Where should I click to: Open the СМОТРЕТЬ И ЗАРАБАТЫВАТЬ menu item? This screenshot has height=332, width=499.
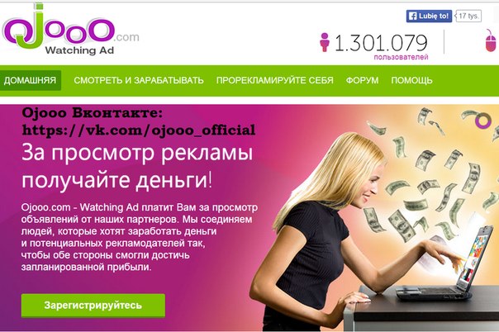click(x=139, y=80)
